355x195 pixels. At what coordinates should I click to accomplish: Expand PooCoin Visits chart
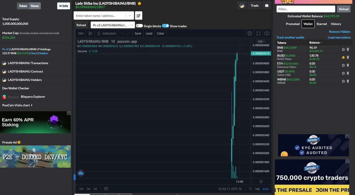click(x=17, y=105)
